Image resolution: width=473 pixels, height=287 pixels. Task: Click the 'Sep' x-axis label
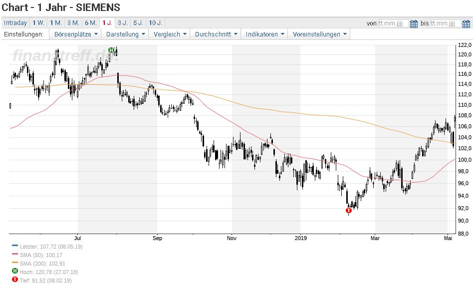click(157, 238)
